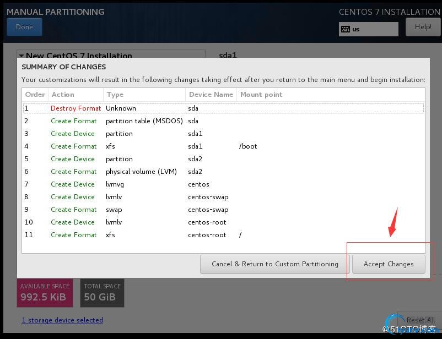
Task: Click the keyboard layout icon
Action: [346, 29]
